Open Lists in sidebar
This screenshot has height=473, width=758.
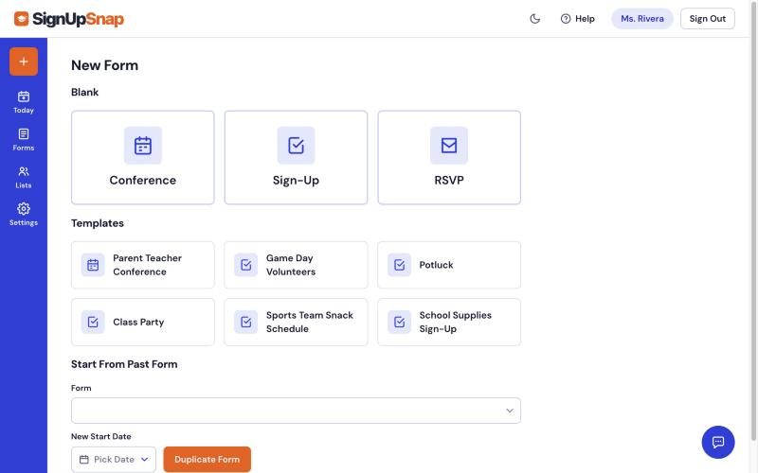coord(24,177)
